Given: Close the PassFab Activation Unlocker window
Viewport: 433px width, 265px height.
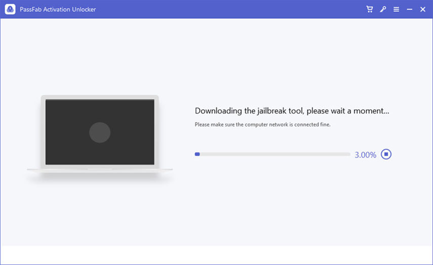Looking at the screenshot, I should 422,9.
